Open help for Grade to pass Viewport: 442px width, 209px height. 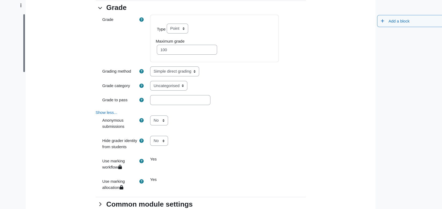(x=142, y=100)
